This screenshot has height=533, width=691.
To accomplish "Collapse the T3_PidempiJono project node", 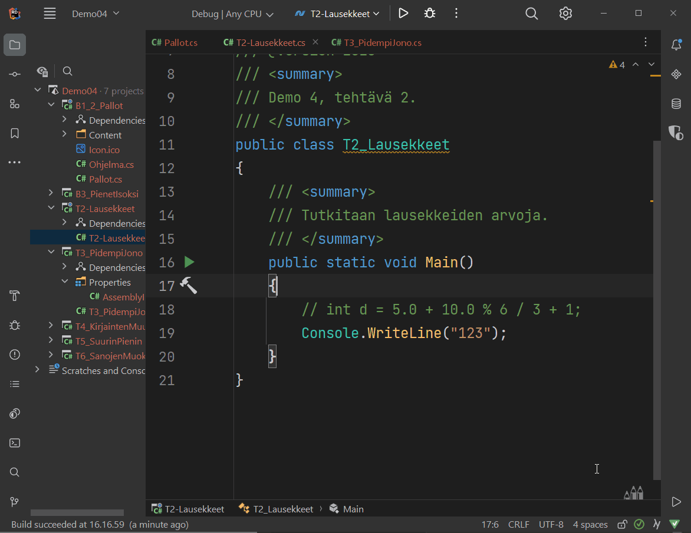I will 51,253.
